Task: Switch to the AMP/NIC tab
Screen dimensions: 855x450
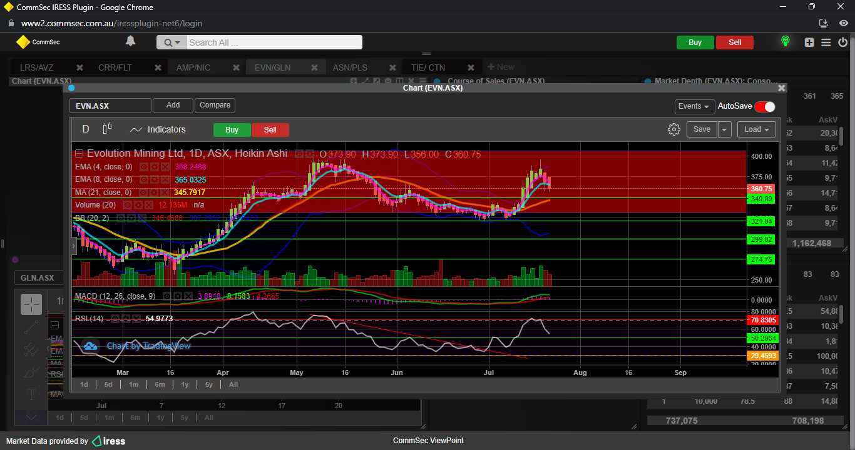Action: pos(193,67)
